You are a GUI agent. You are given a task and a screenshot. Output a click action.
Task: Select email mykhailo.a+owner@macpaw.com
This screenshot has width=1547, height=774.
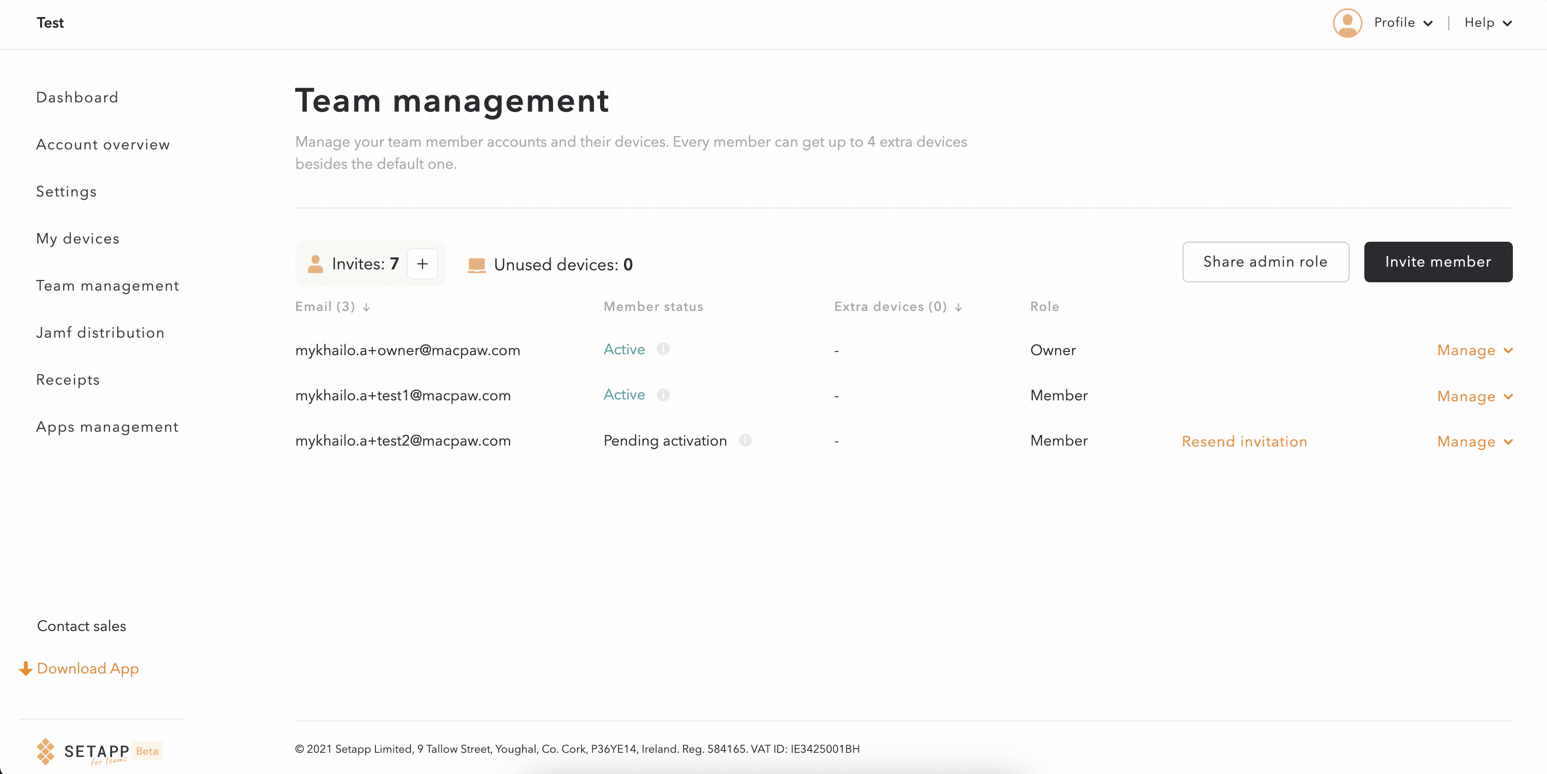click(x=408, y=350)
